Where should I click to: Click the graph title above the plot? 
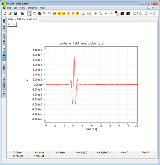[82, 43]
